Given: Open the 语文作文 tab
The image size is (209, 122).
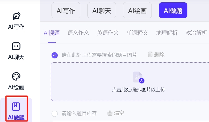Looking at the screenshot, I should coord(78,33).
